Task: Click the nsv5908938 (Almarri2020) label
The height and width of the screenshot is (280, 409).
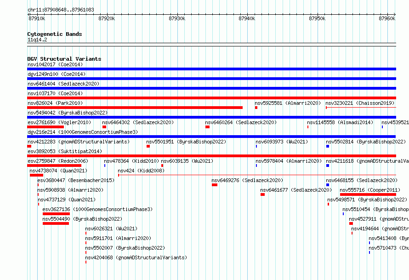Action: pyautogui.click(x=70, y=190)
